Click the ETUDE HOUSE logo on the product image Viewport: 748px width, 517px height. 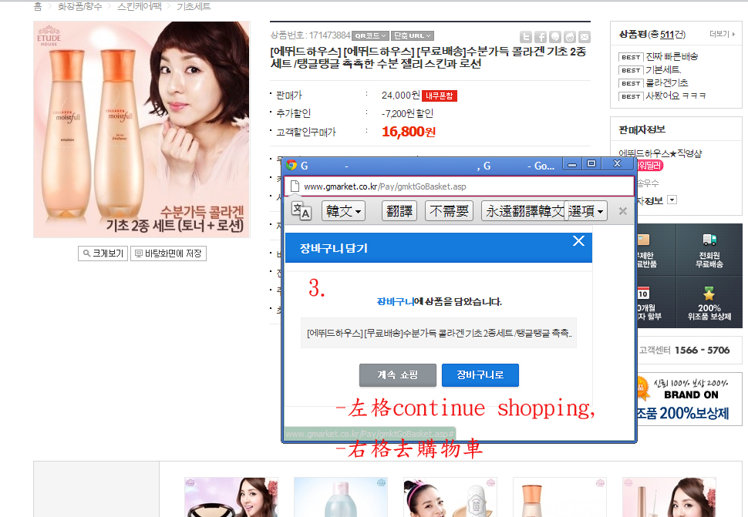[49, 35]
